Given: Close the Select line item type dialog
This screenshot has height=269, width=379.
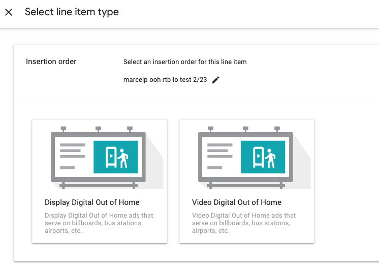Looking at the screenshot, I should pos(9,12).
